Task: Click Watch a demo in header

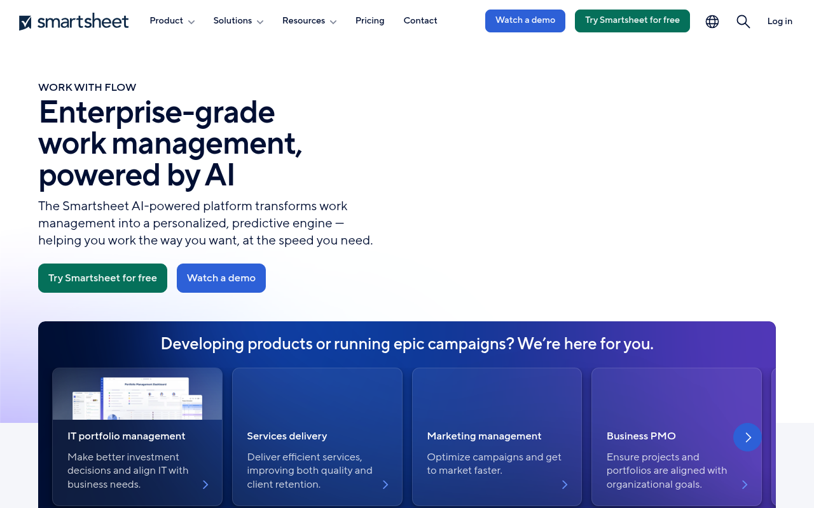Action: pyautogui.click(x=525, y=21)
